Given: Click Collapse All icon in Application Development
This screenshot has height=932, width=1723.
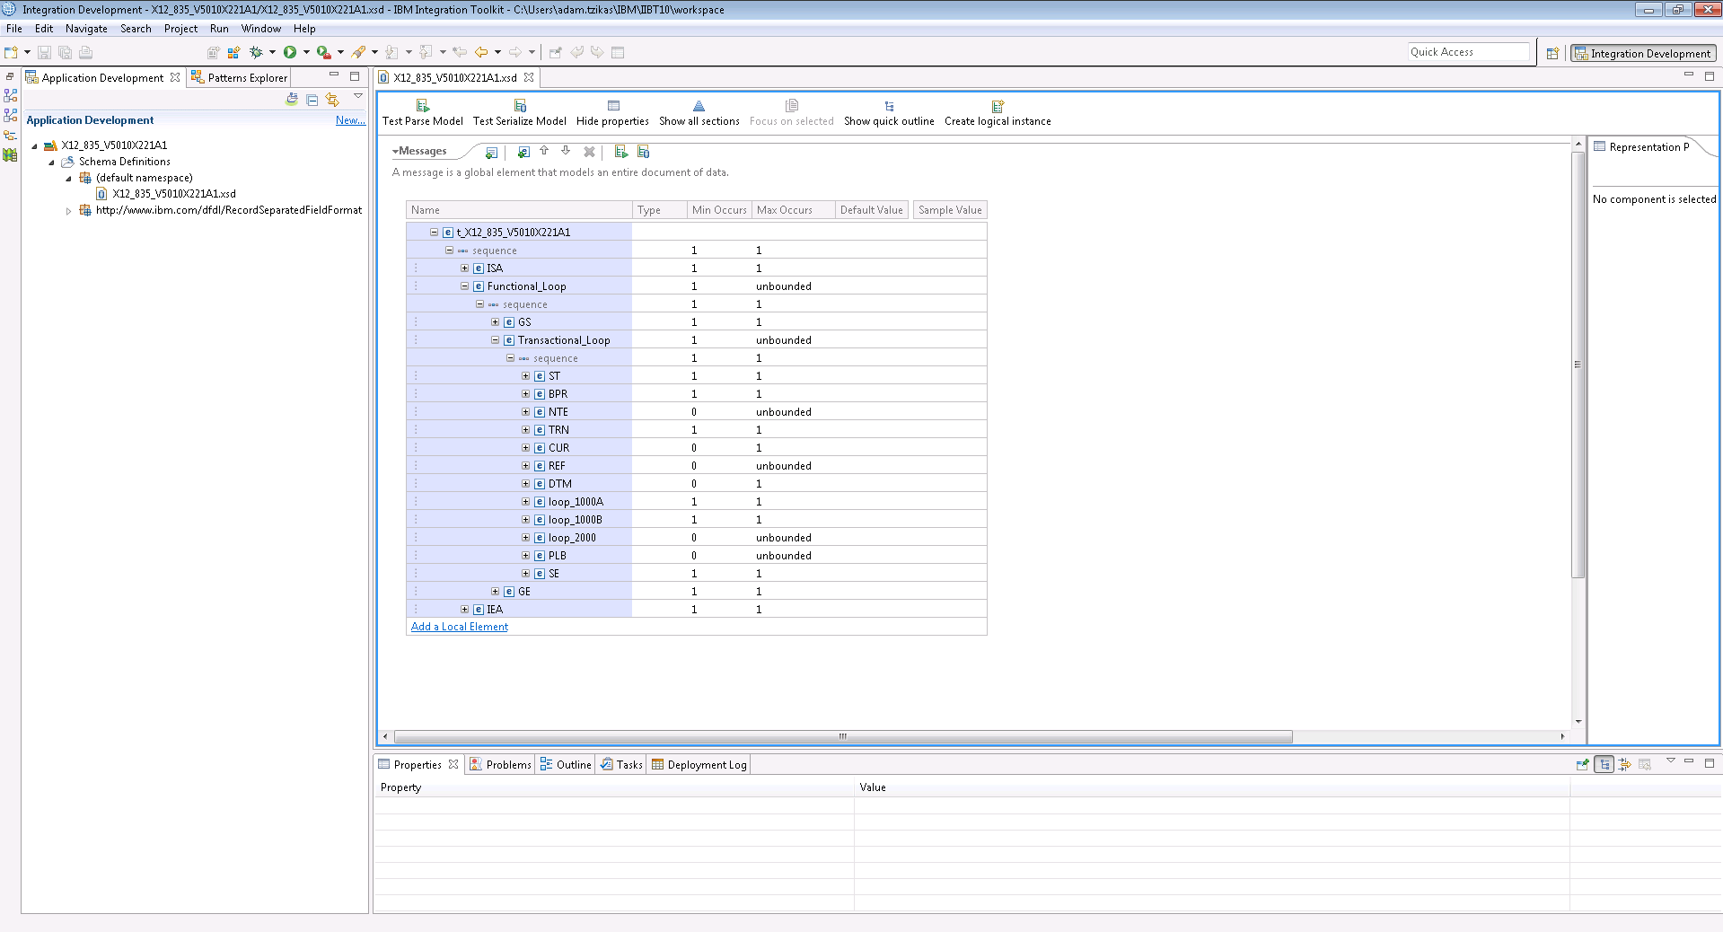Looking at the screenshot, I should coord(312,100).
